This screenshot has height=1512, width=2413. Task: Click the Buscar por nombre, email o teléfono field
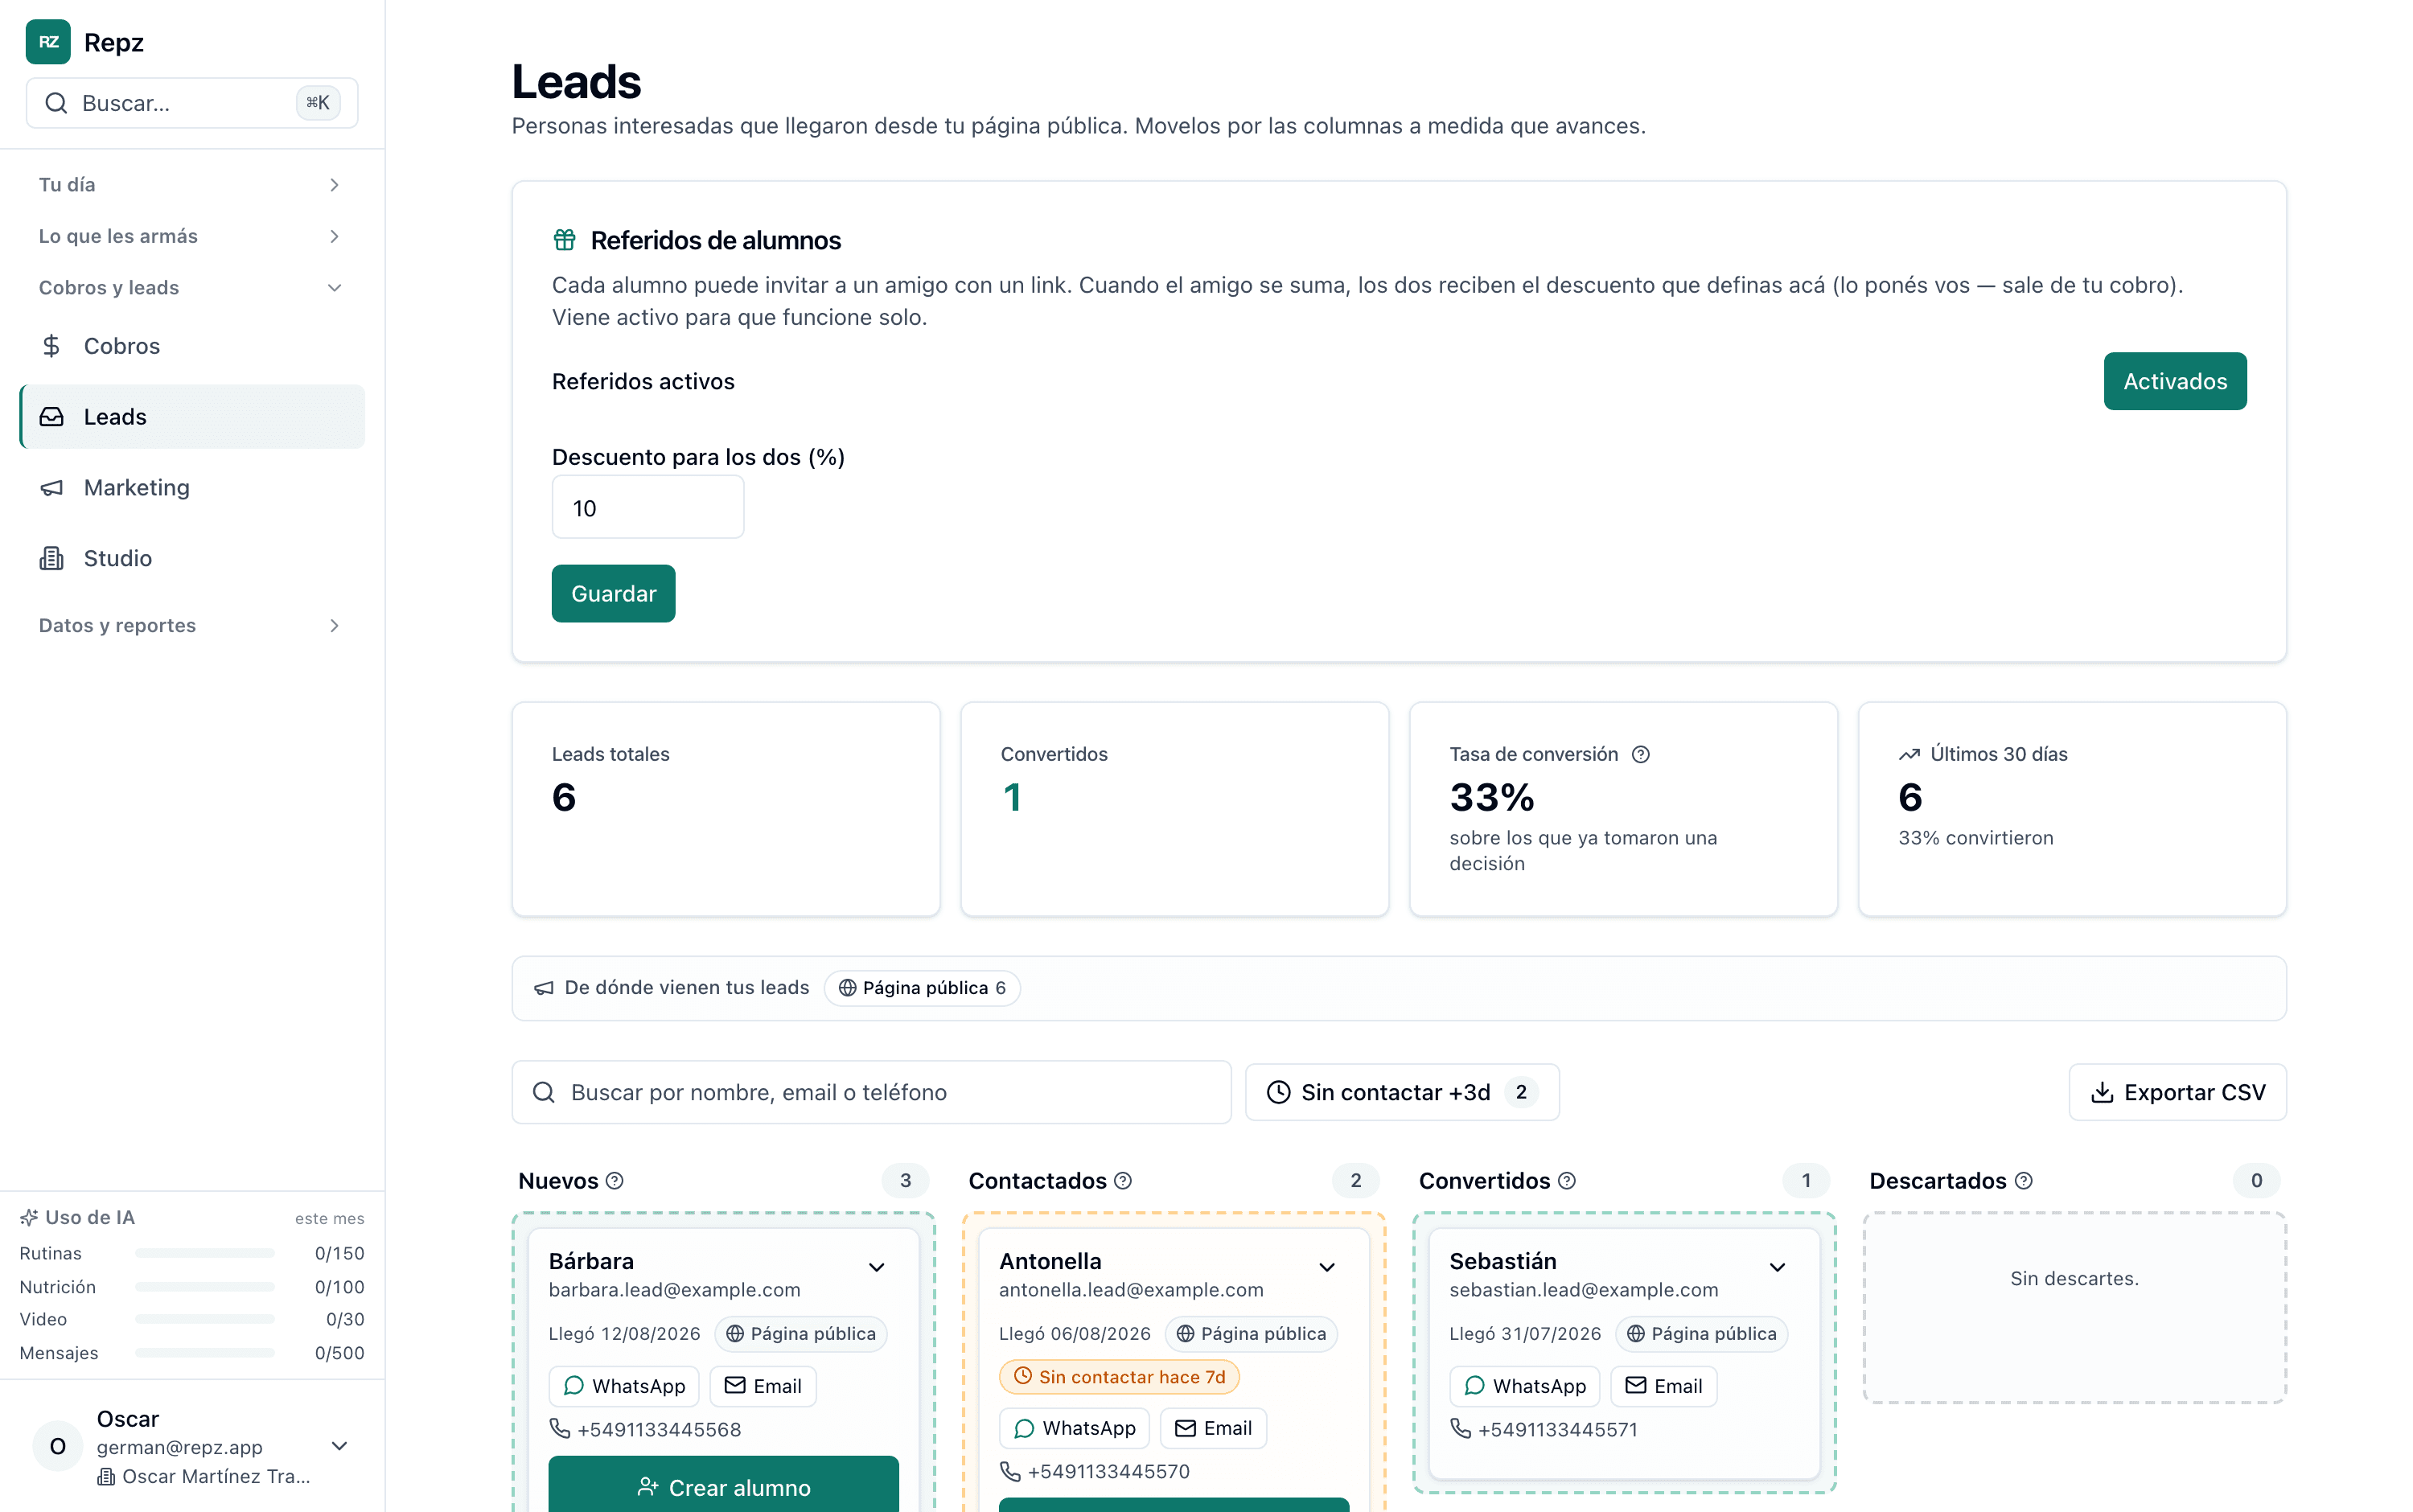click(871, 1092)
